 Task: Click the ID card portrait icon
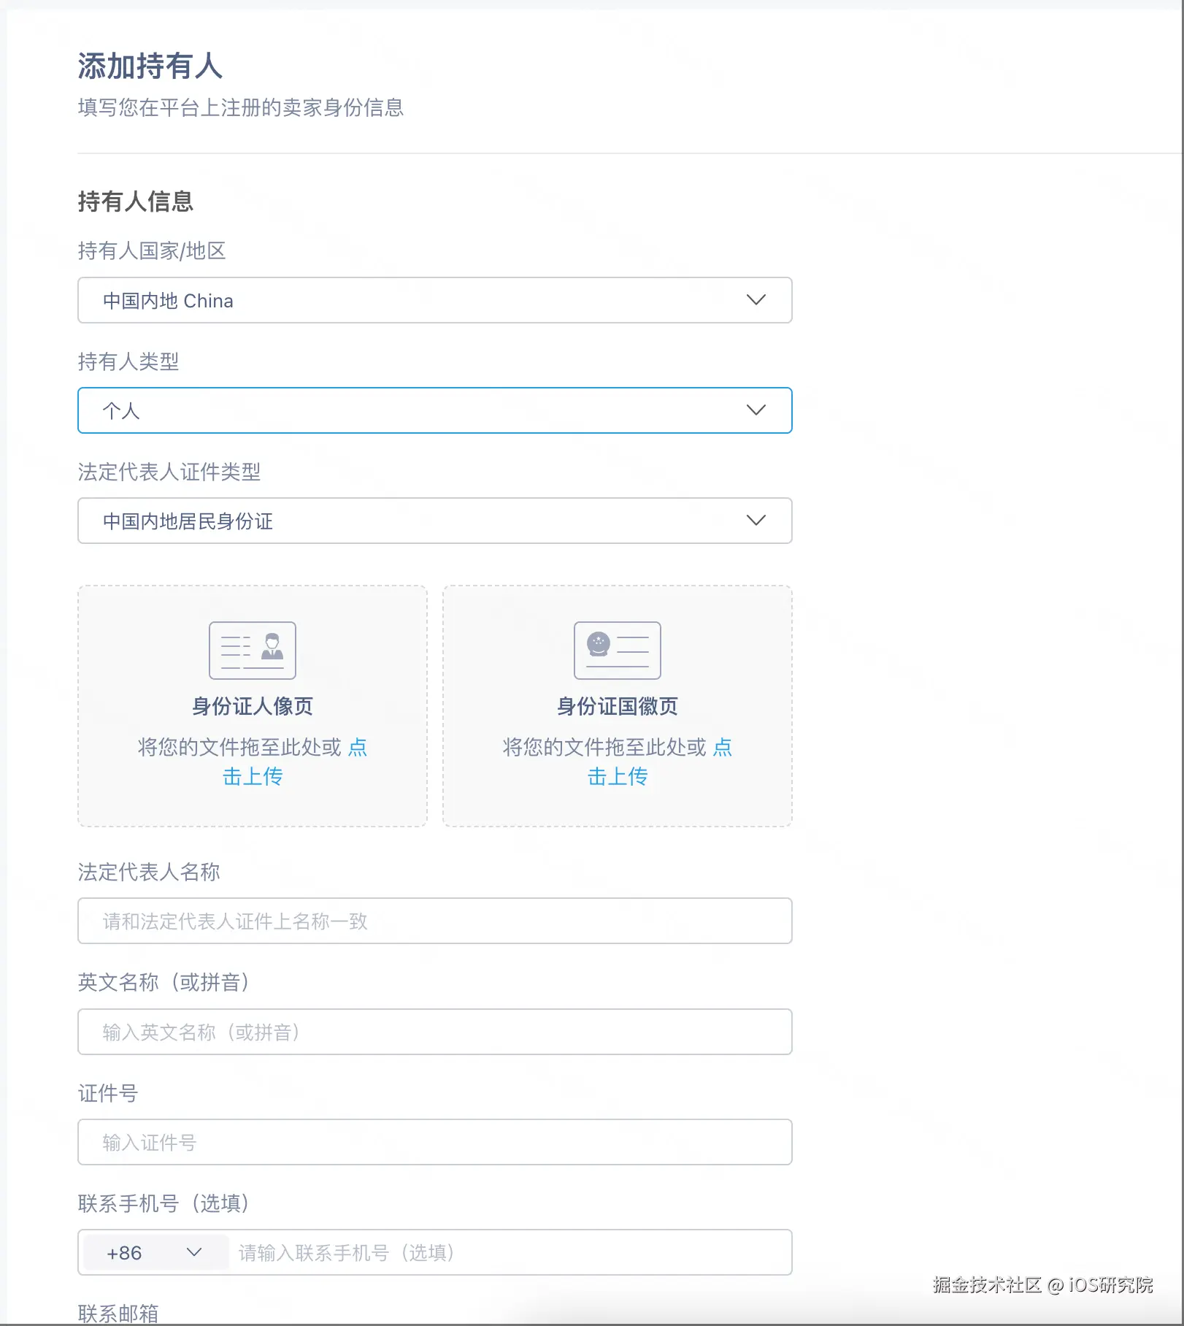pos(252,651)
